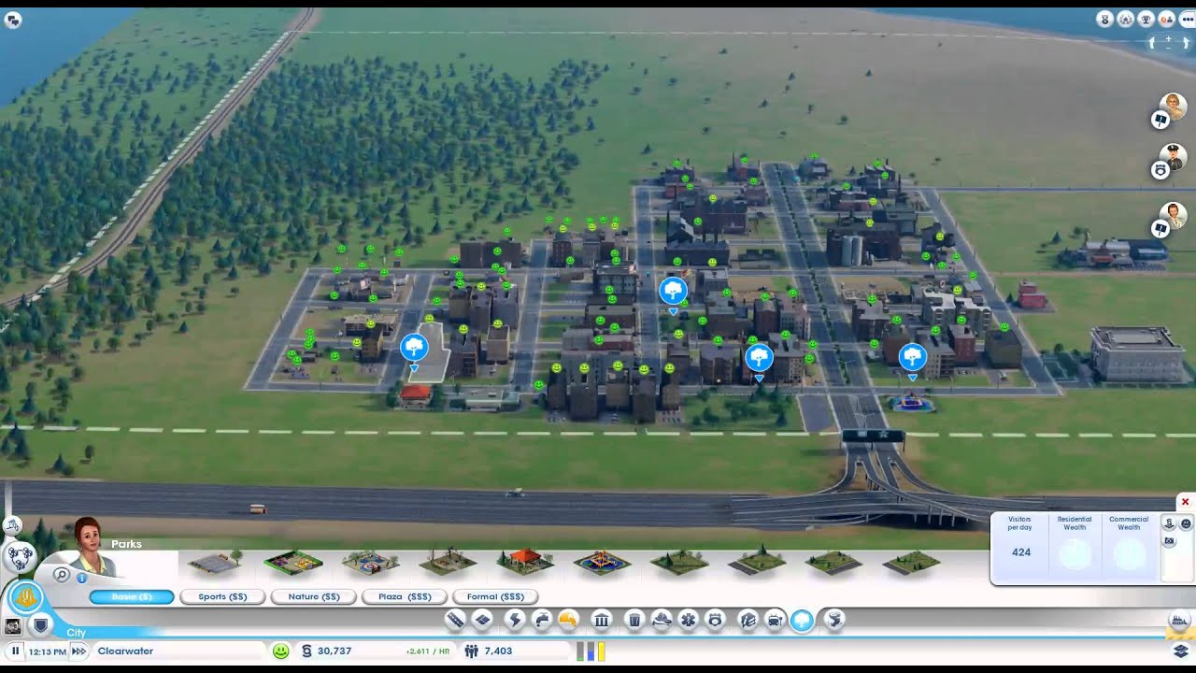Choose the orange-blue play structure park thumbnail

[x=603, y=563]
